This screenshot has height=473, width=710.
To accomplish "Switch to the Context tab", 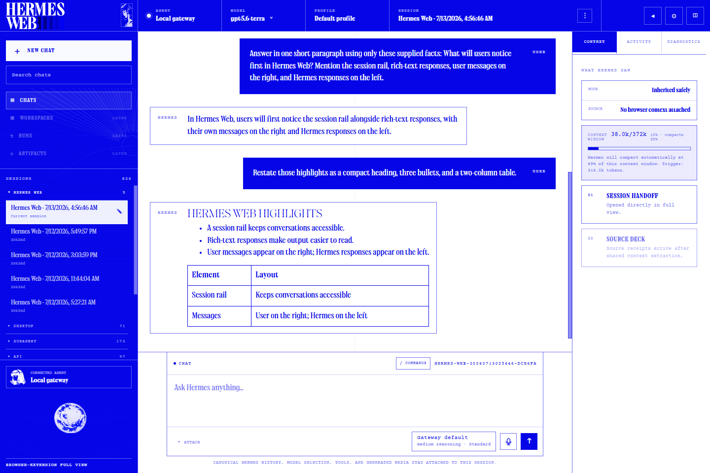I will (594, 42).
